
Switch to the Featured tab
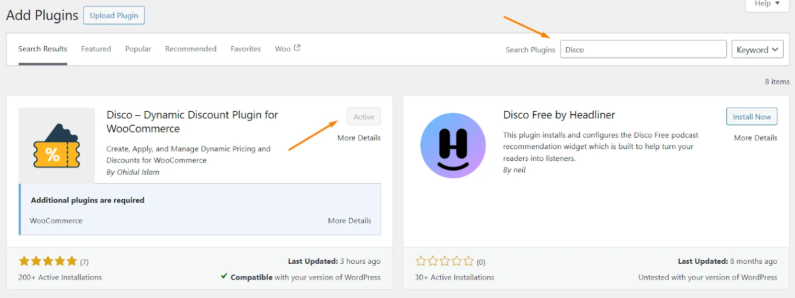pos(96,49)
